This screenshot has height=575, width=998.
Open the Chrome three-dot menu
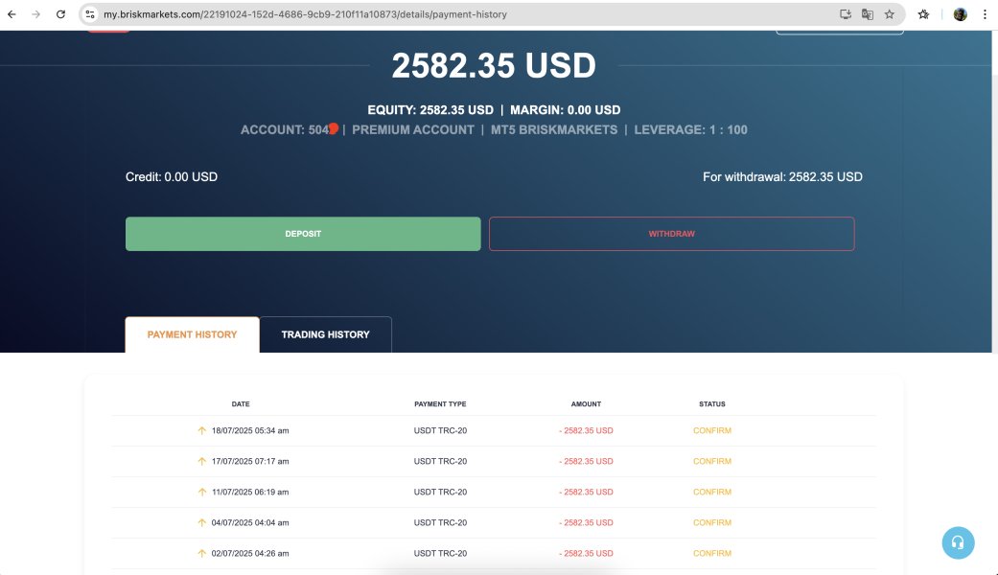(985, 14)
